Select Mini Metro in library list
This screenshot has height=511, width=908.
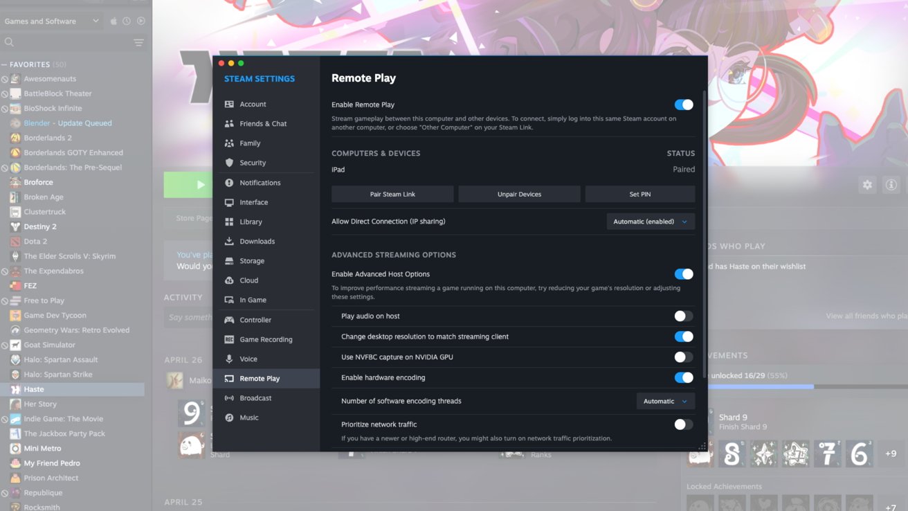pyautogui.click(x=42, y=448)
